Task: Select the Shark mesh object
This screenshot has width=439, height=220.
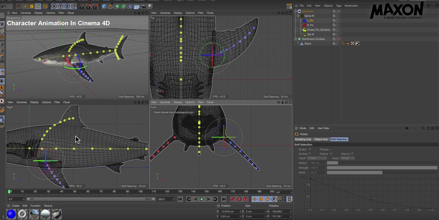Action: point(308,44)
